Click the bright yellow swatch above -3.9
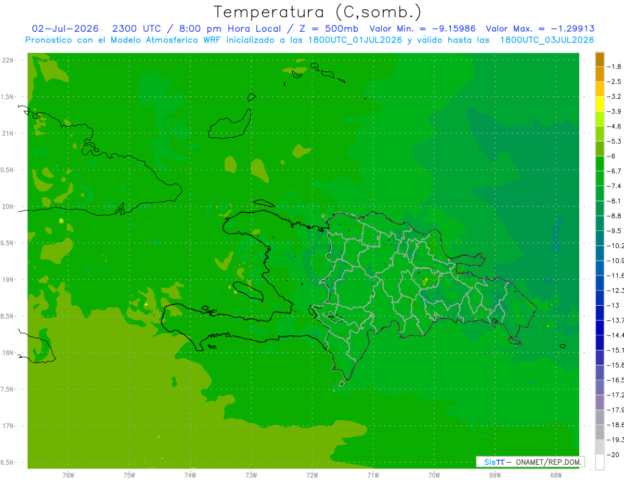624x482 pixels. (x=600, y=104)
